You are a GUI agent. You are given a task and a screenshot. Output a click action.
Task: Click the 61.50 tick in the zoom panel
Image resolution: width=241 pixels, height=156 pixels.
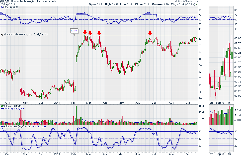(x=238, y=67)
